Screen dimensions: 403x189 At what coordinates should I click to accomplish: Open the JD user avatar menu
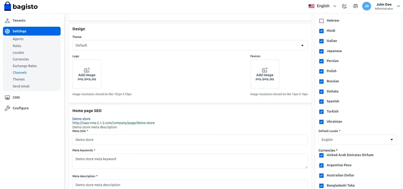tap(366, 6)
